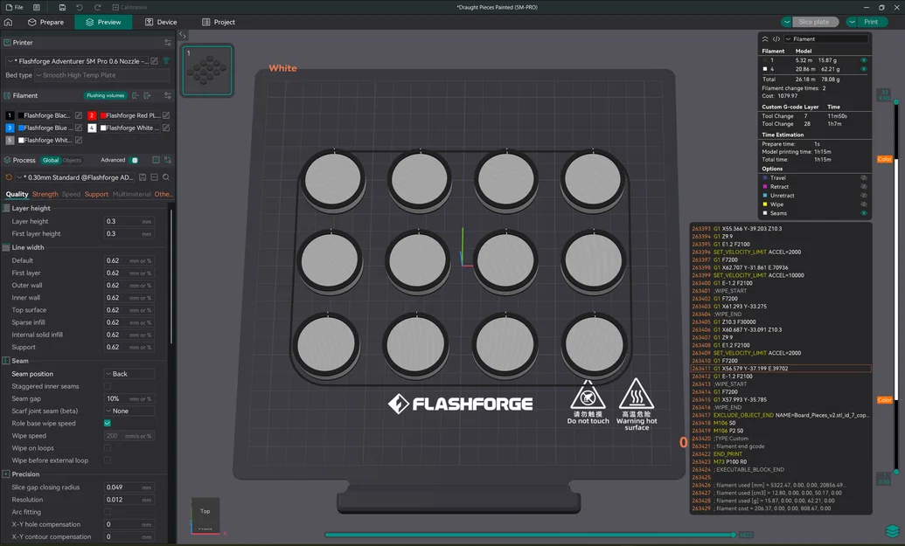Save the process preset
This screenshot has height=546, width=905.
coord(143,177)
